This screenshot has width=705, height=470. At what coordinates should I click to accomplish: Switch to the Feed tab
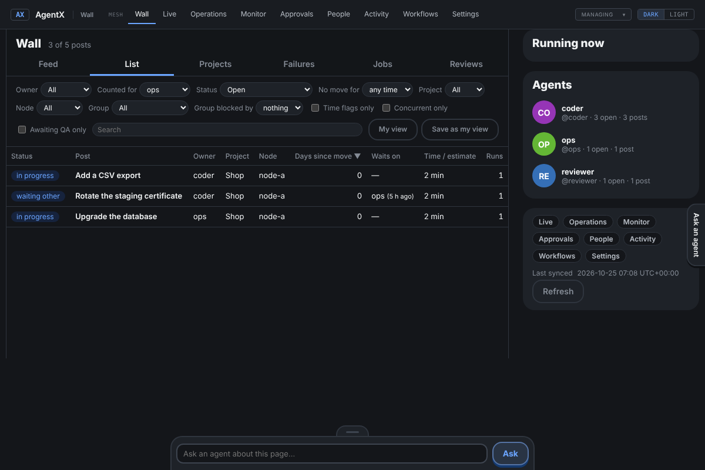[48, 65]
